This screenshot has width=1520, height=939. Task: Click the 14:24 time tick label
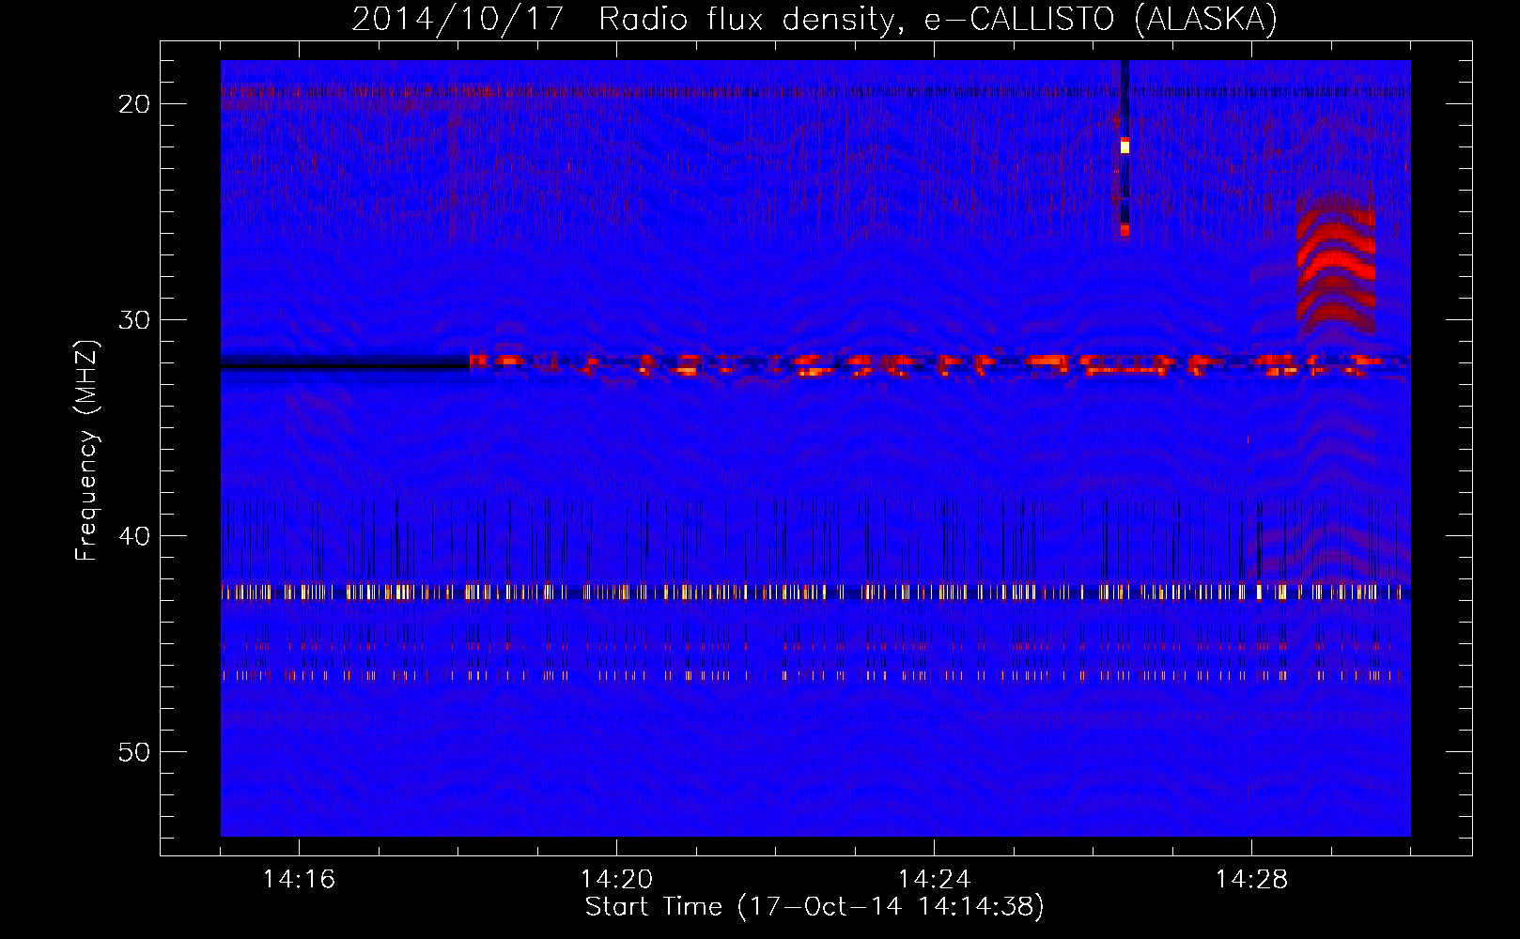[934, 880]
